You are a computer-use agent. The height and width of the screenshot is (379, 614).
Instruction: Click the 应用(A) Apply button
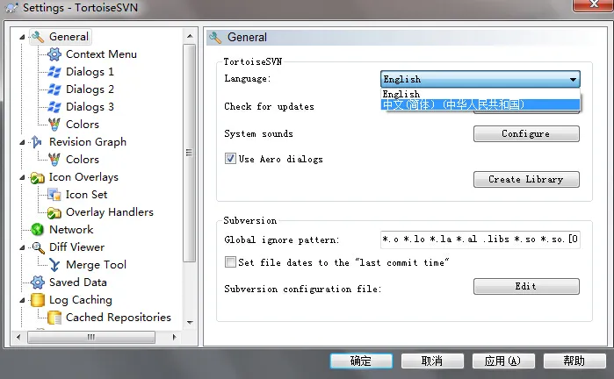pos(503,361)
